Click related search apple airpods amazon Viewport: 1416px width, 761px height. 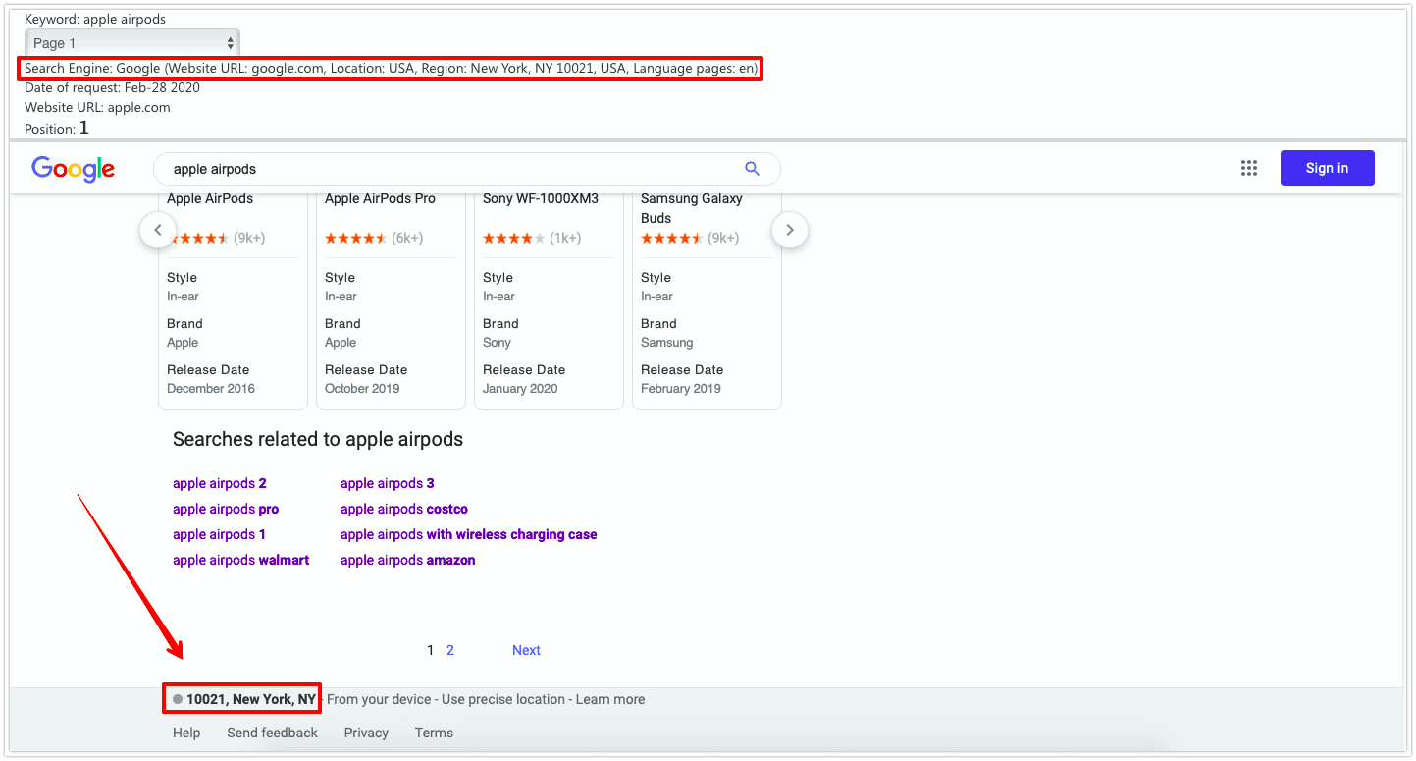[x=408, y=560]
